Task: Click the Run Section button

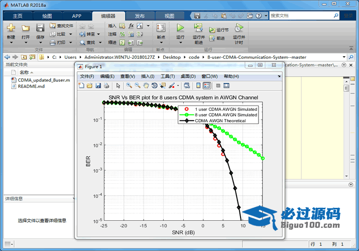Action: pos(218,30)
